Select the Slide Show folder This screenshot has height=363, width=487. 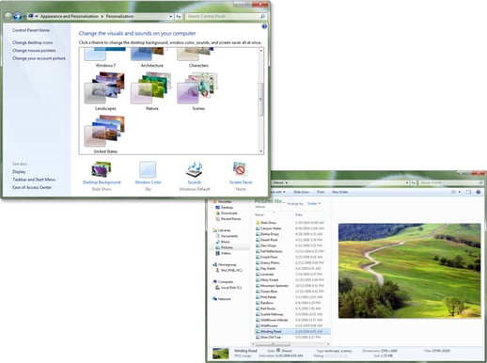point(266,223)
